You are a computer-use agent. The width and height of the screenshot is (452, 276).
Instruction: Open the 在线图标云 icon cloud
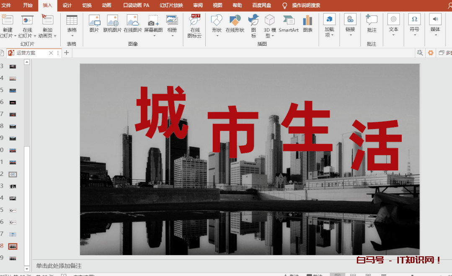tap(195, 26)
